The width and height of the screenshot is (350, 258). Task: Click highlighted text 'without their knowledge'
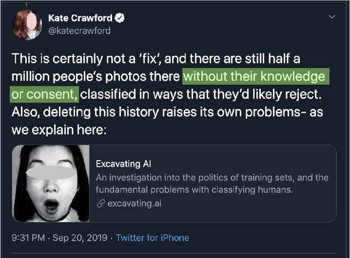tap(257, 77)
